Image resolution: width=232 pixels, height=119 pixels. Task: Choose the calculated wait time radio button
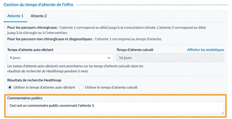coord(81,87)
